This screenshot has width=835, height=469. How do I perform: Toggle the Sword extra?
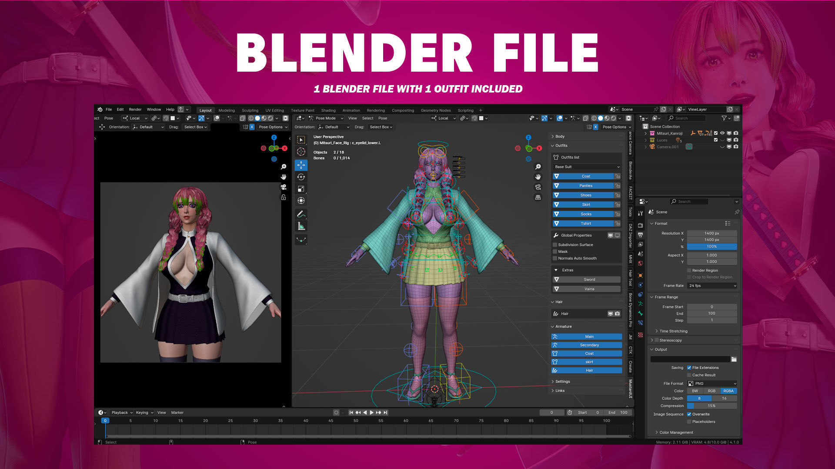[x=586, y=280]
